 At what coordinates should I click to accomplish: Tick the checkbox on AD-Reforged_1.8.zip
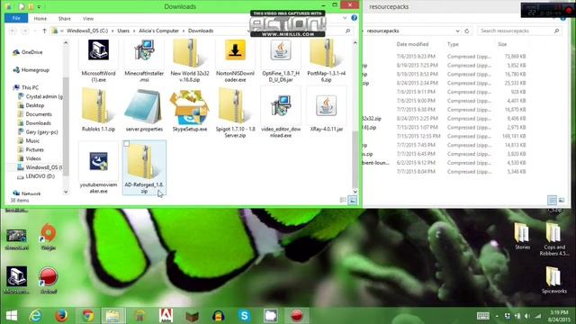click(x=126, y=144)
